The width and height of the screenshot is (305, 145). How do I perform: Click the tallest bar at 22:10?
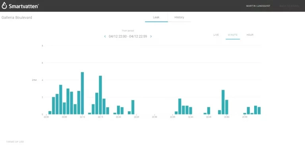[82, 93]
